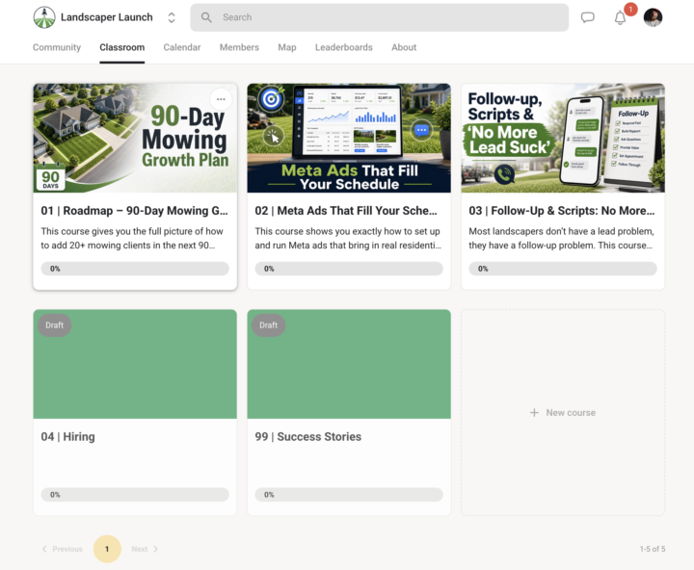Open the 99 Success Stories green cover
694x570 pixels.
coord(349,364)
